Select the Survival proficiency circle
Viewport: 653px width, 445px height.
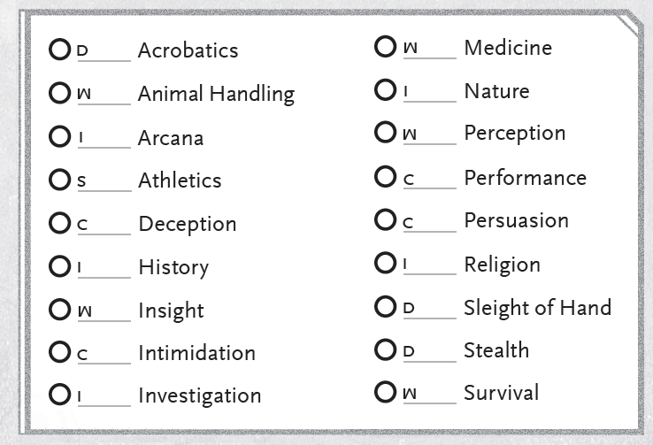coord(386,393)
